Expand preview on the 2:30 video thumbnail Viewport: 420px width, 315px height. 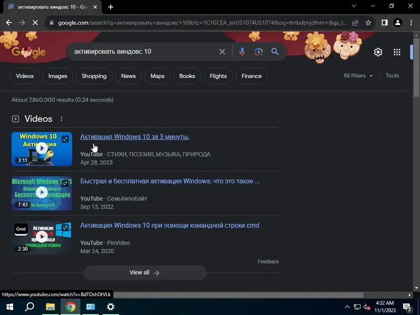pyautogui.click(x=65, y=227)
